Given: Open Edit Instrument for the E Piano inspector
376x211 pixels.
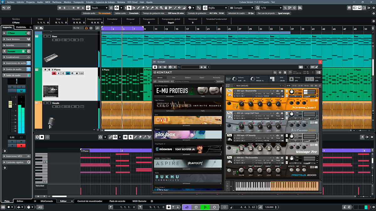Looking at the screenshot, I should point(29,33).
